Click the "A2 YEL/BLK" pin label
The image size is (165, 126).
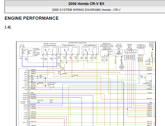tap(32, 72)
